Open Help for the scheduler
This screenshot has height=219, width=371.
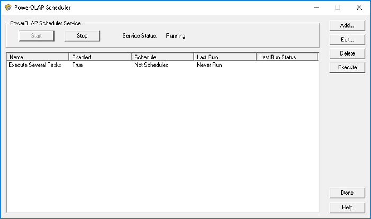(347, 207)
